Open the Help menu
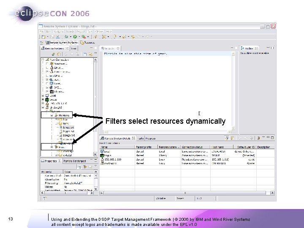This screenshot has width=304, height=228. pyautogui.click(x=109, y=31)
